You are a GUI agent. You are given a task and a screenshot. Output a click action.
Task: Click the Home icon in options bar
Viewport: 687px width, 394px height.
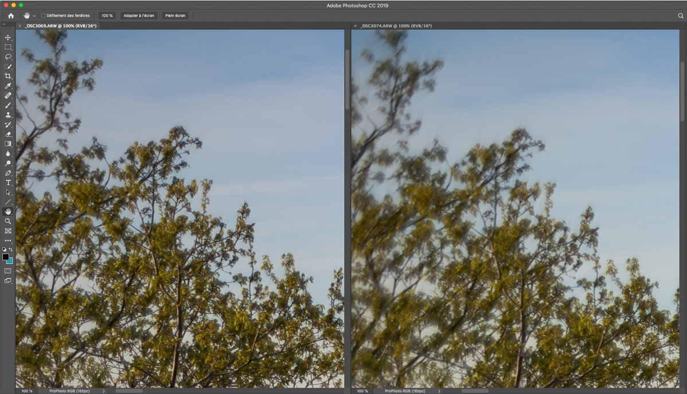10,15
